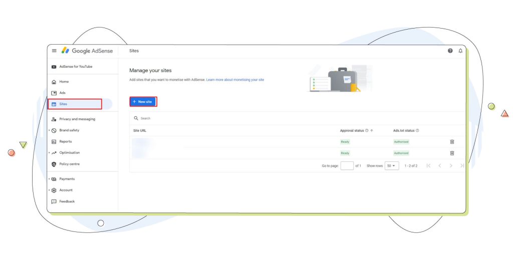Click the Site URL column header
The width and height of the screenshot is (513, 257).
(x=140, y=130)
